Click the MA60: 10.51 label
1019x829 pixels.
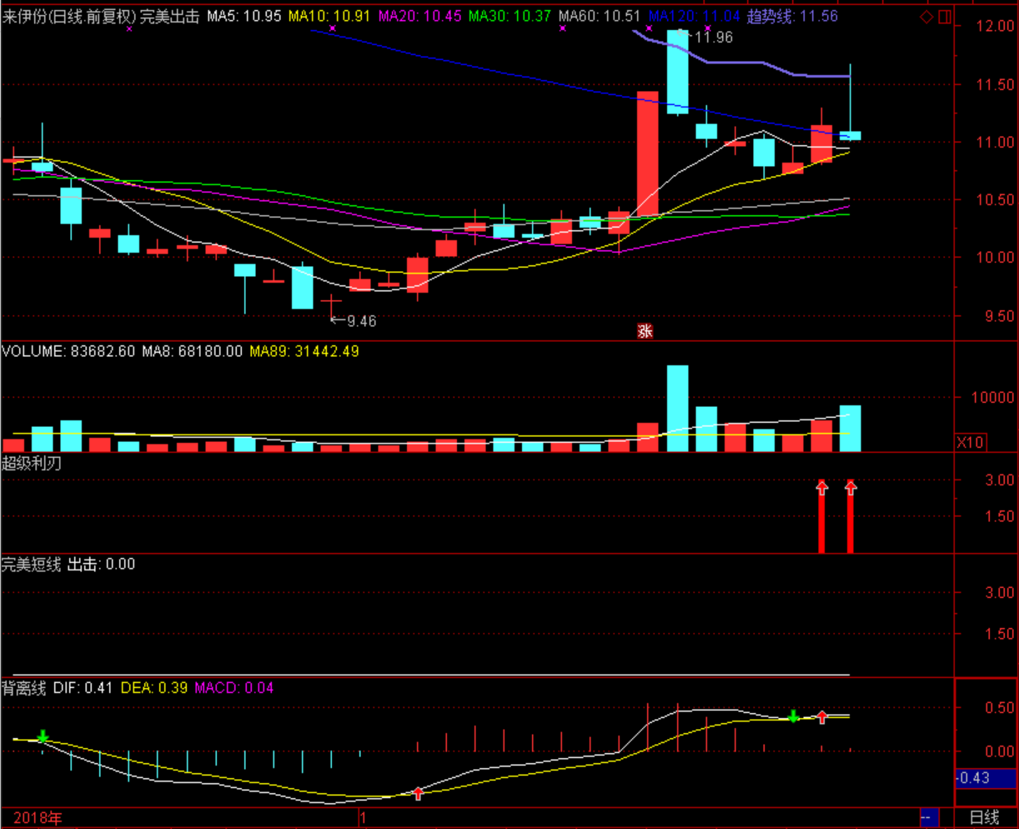600,16
